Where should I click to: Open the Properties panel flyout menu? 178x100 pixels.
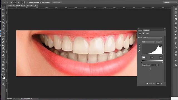point(164,30)
